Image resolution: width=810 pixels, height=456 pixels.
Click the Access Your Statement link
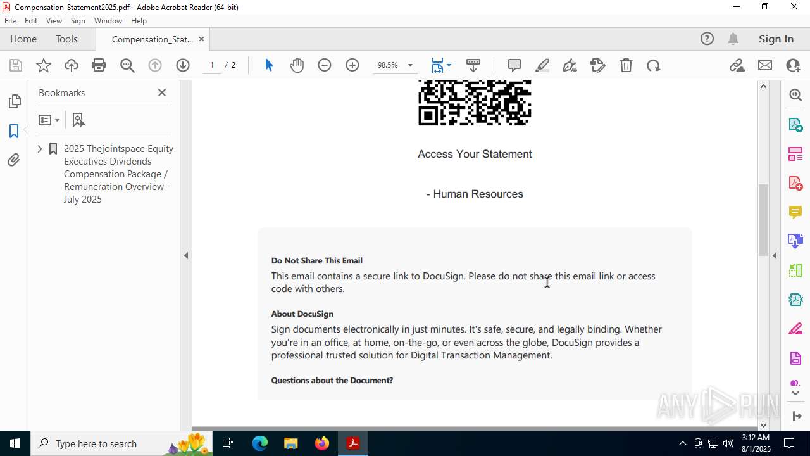click(x=475, y=154)
